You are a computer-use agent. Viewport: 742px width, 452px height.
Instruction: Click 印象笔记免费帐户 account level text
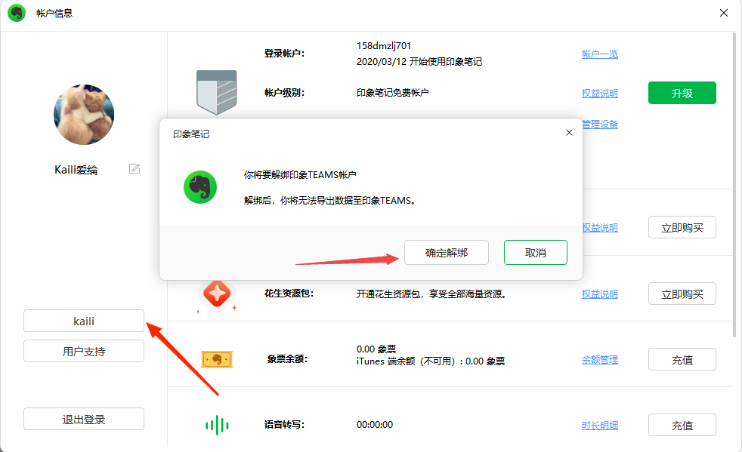[x=392, y=93]
